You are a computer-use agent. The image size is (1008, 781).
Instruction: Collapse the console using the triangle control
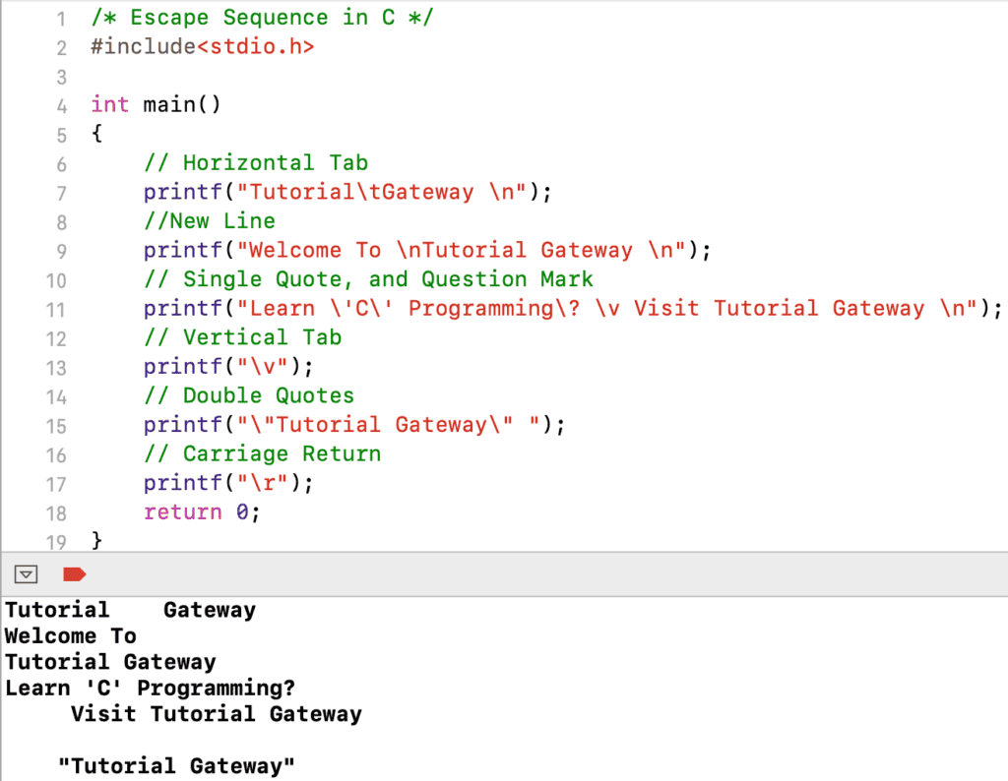26,573
